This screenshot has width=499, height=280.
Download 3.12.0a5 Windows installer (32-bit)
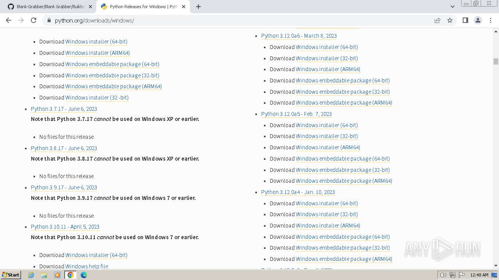click(x=327, y=136)
